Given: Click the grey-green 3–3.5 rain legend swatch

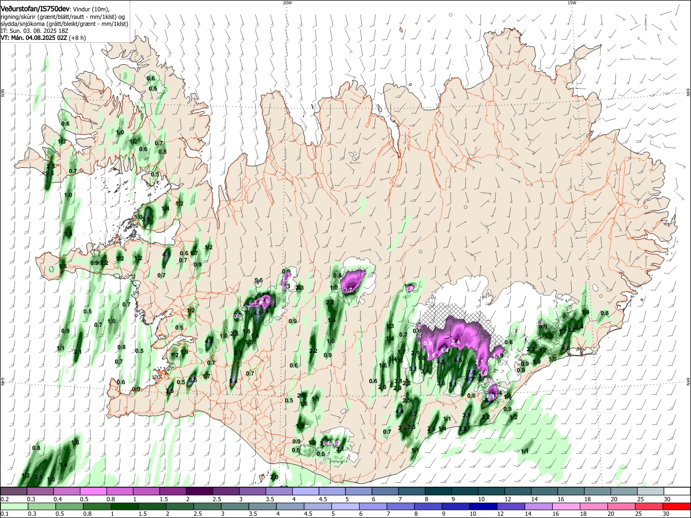Looking at the screenshot, I should click(x=235, y=506).
